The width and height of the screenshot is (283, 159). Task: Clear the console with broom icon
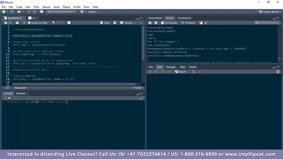click(x=141, y=98)
